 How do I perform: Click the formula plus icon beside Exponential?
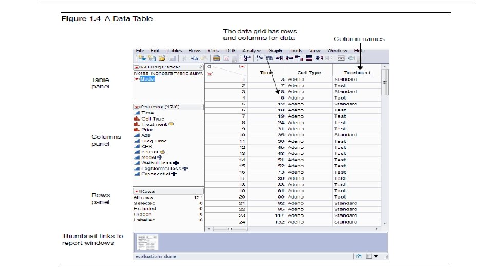[174, 174]
